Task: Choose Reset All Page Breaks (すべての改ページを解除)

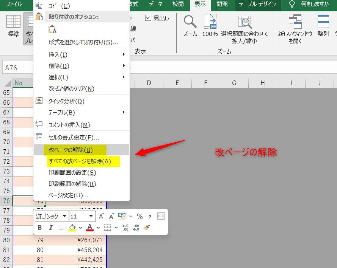Action: pyautogui.click(x=82, y=161)
